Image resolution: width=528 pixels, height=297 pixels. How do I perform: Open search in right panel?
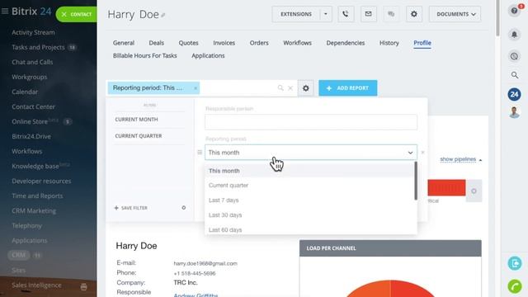(515, 75)
